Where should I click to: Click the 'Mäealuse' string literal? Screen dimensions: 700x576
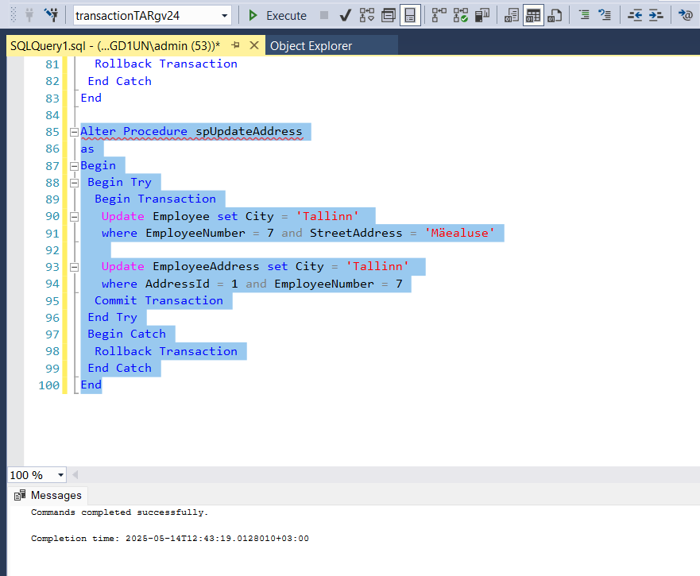(x=460, y=233)
